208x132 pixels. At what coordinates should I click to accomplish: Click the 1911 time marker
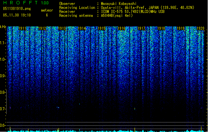point(22,28)
